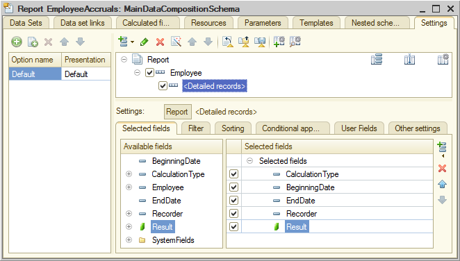Screen dimensions: 460x261
Task: Uncheck Recorder in selected fields
Action: 233,214
